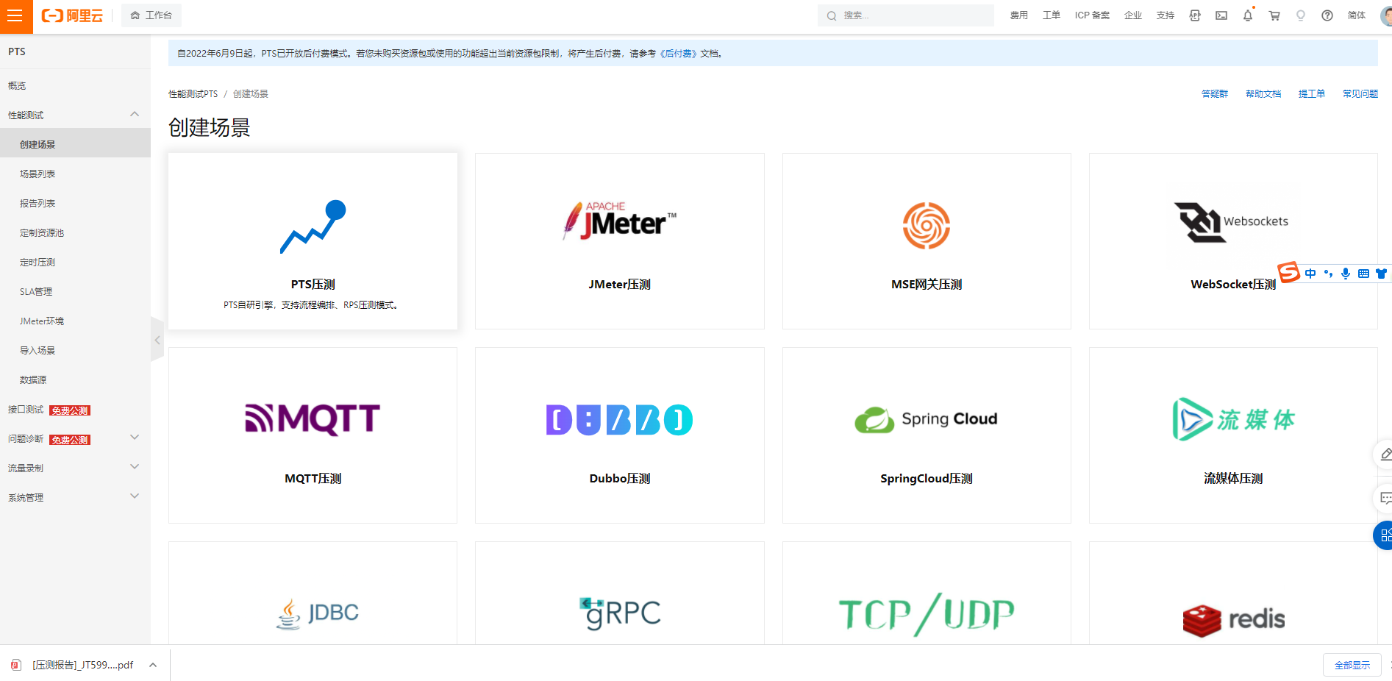The width and height of the screenshot is (1392, 681).
Task: Open notifications bell
Action: [x=1248, y=15]
